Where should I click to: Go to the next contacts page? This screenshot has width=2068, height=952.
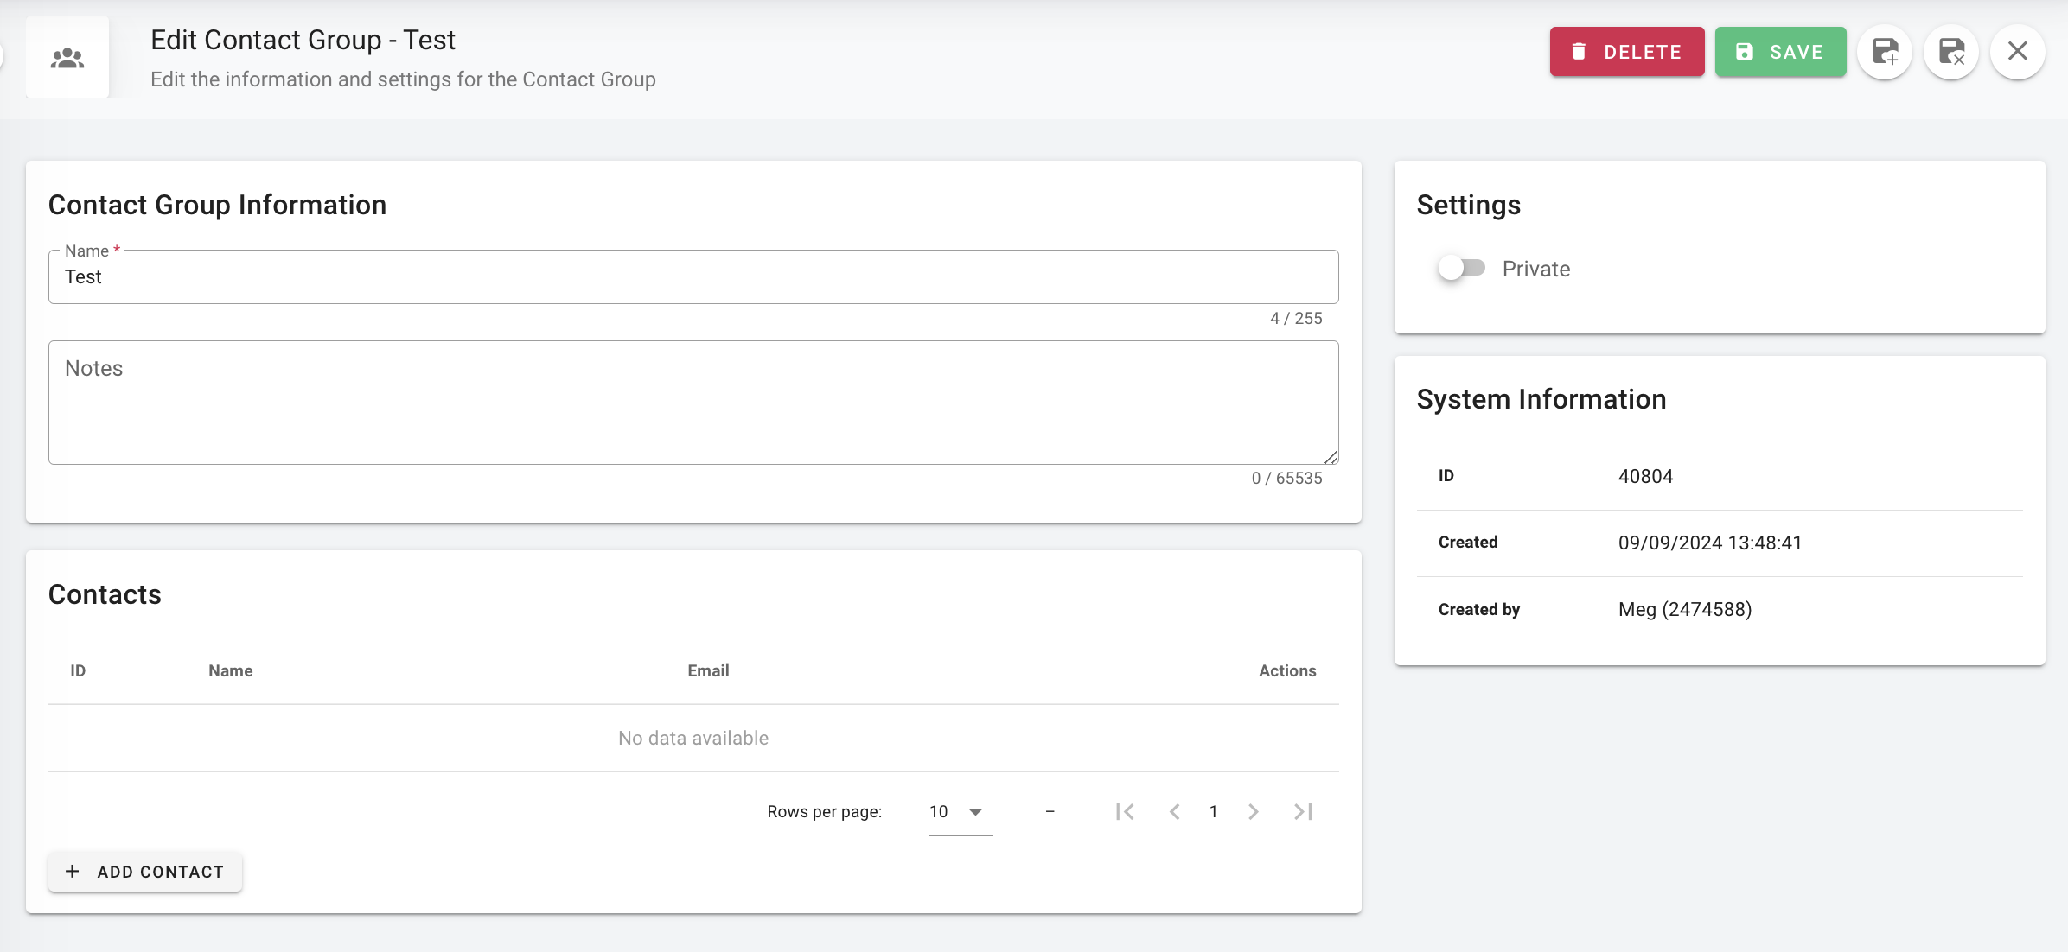(1254, 811)
